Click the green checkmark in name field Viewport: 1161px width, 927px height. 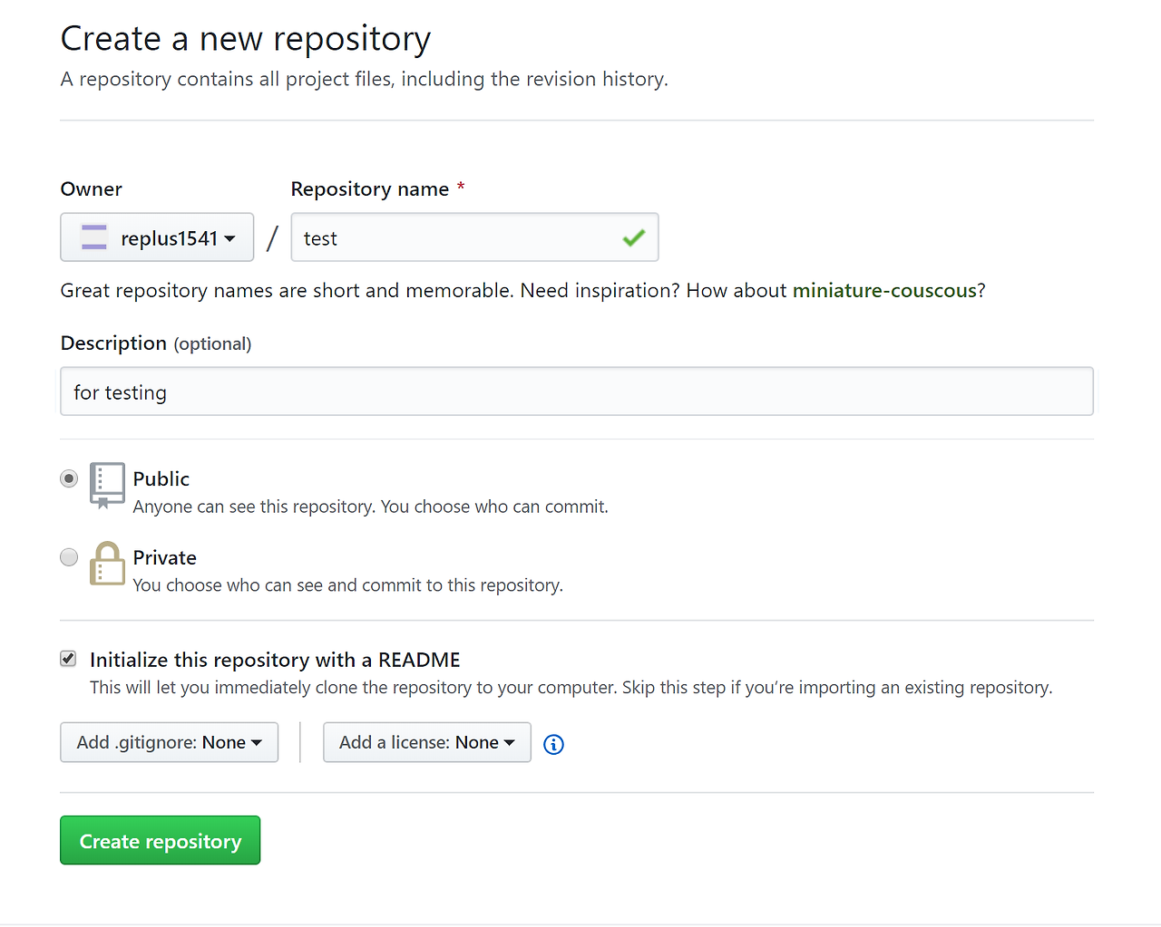(633, 237)
